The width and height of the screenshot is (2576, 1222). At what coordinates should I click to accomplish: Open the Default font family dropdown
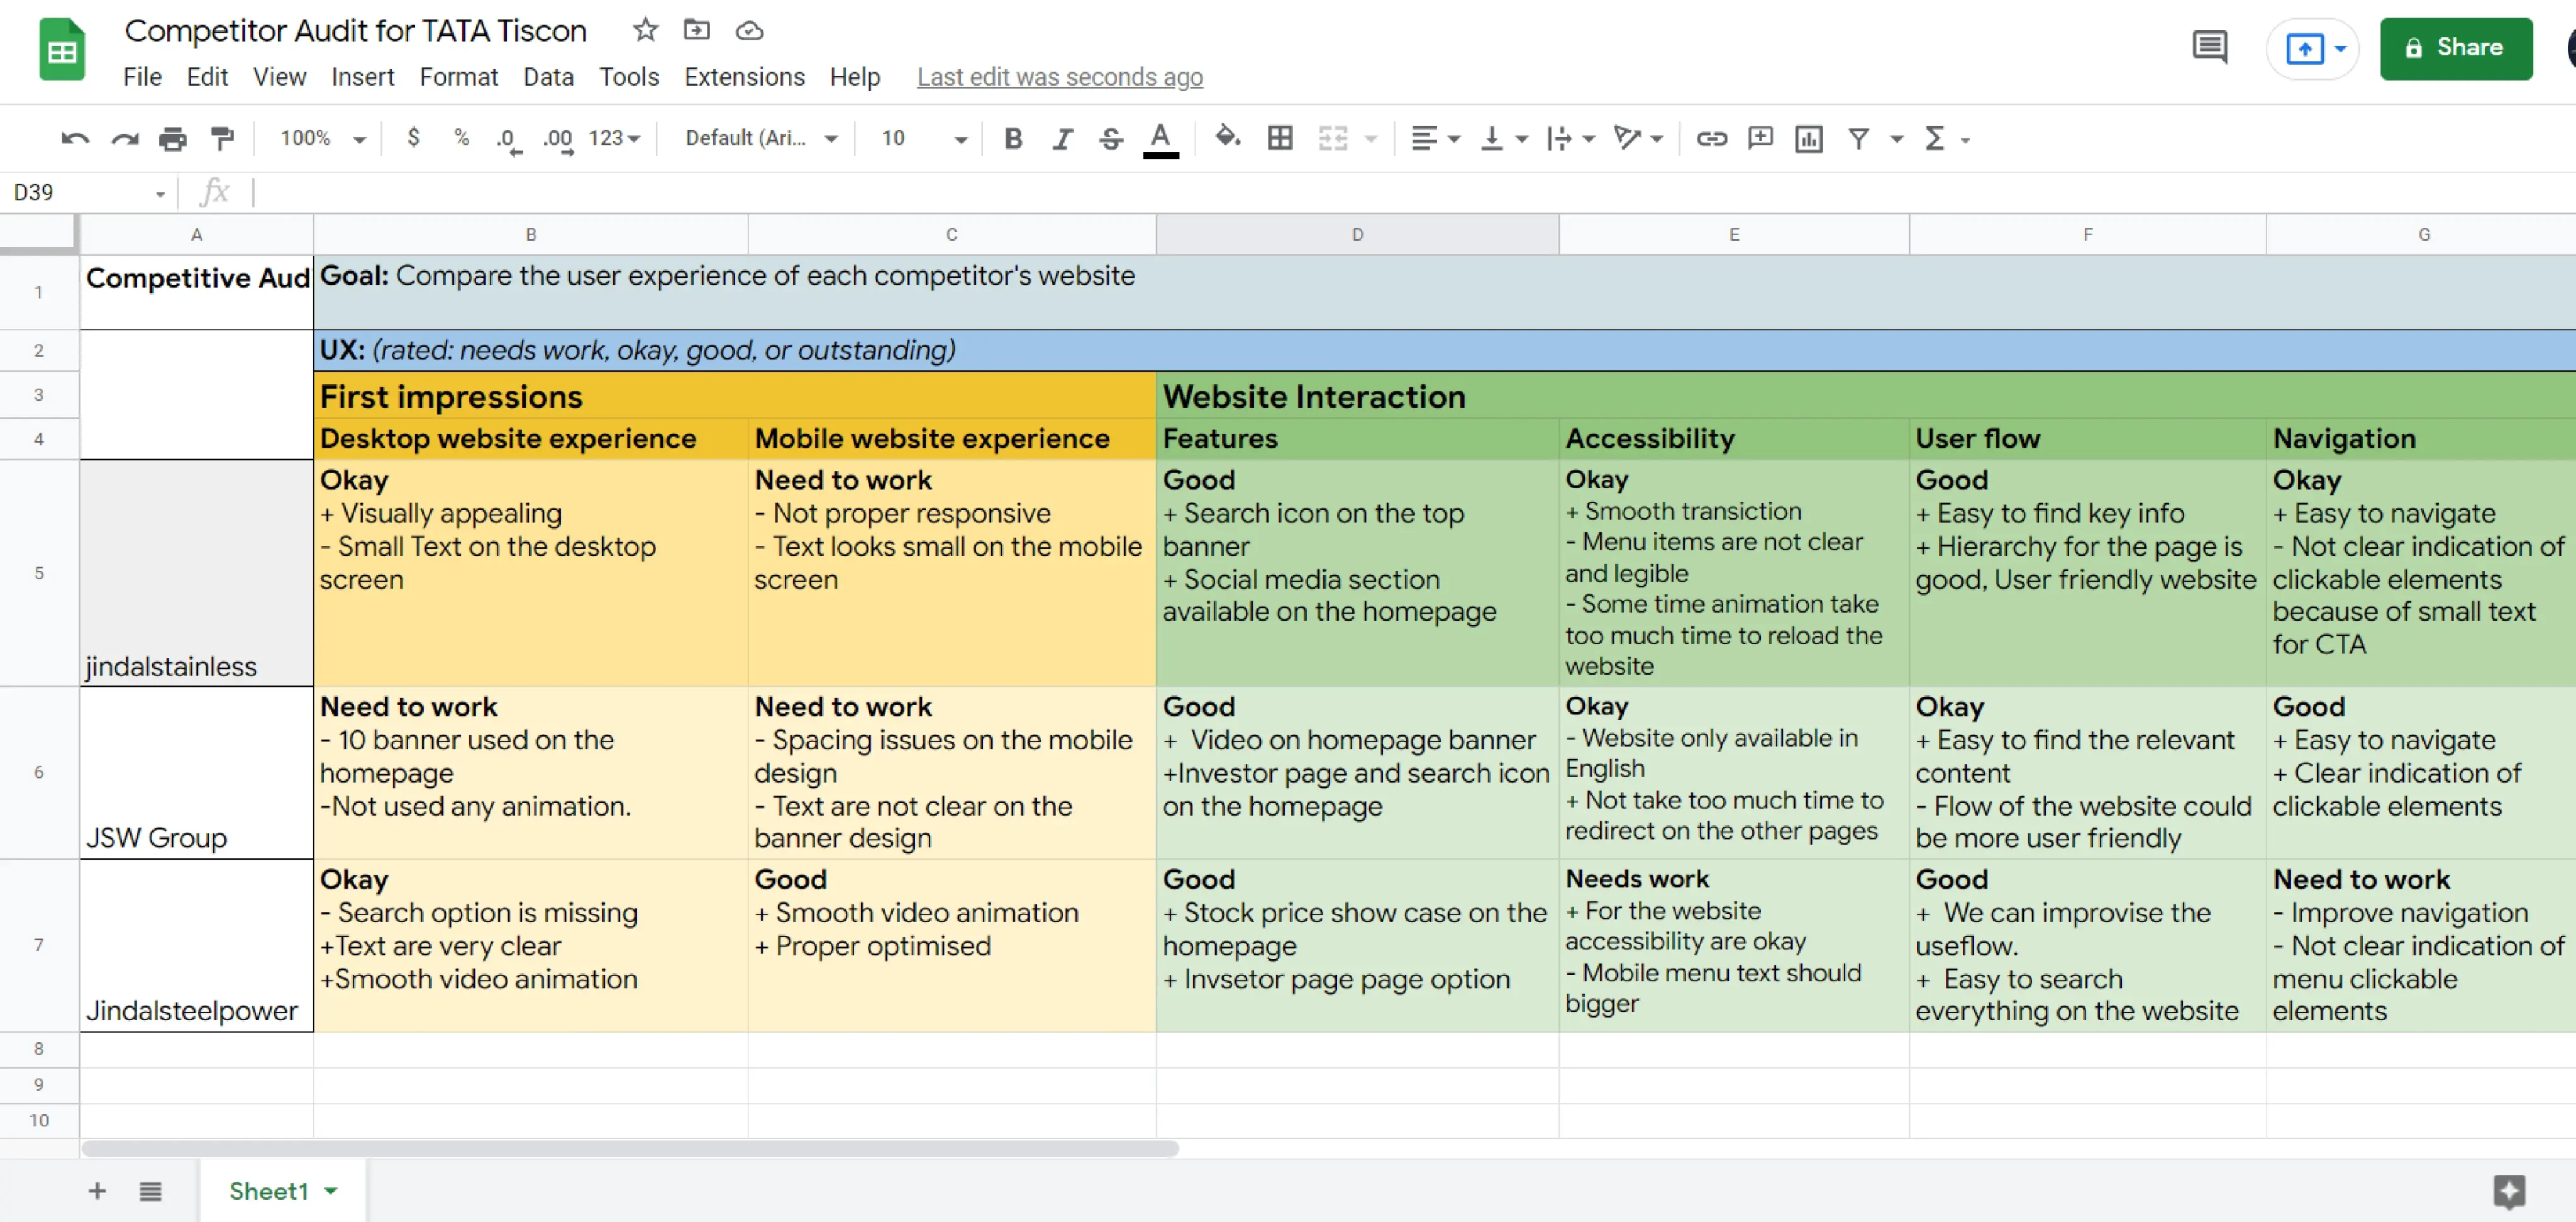pyautogui.click(x=762, y=138)
